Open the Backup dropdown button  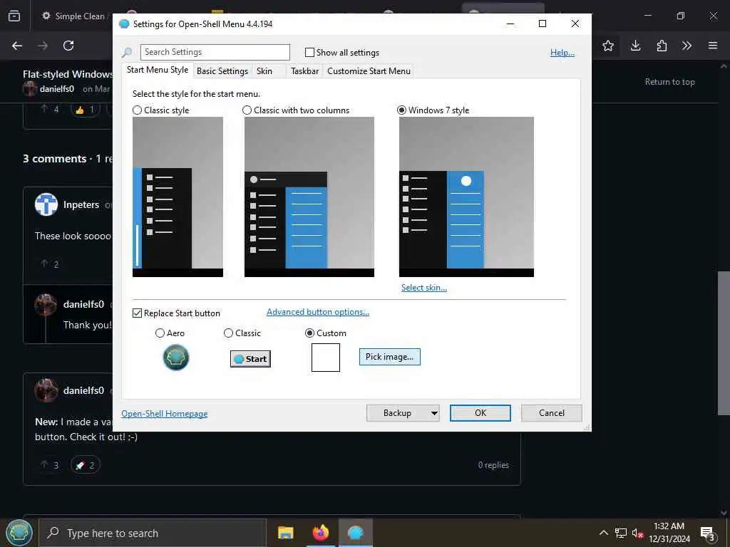click(x=403, y=413)
